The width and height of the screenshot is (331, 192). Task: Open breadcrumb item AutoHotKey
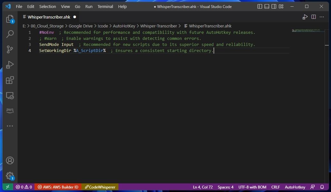tap(124, 26)
